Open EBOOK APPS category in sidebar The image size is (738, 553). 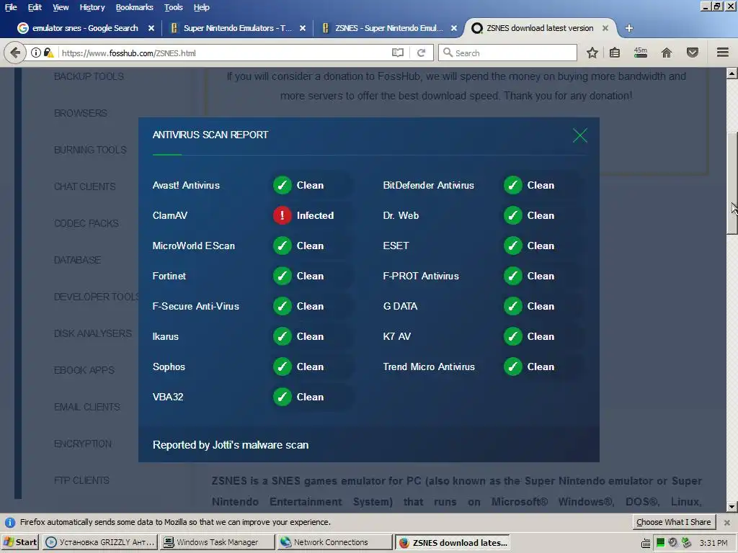84,370
